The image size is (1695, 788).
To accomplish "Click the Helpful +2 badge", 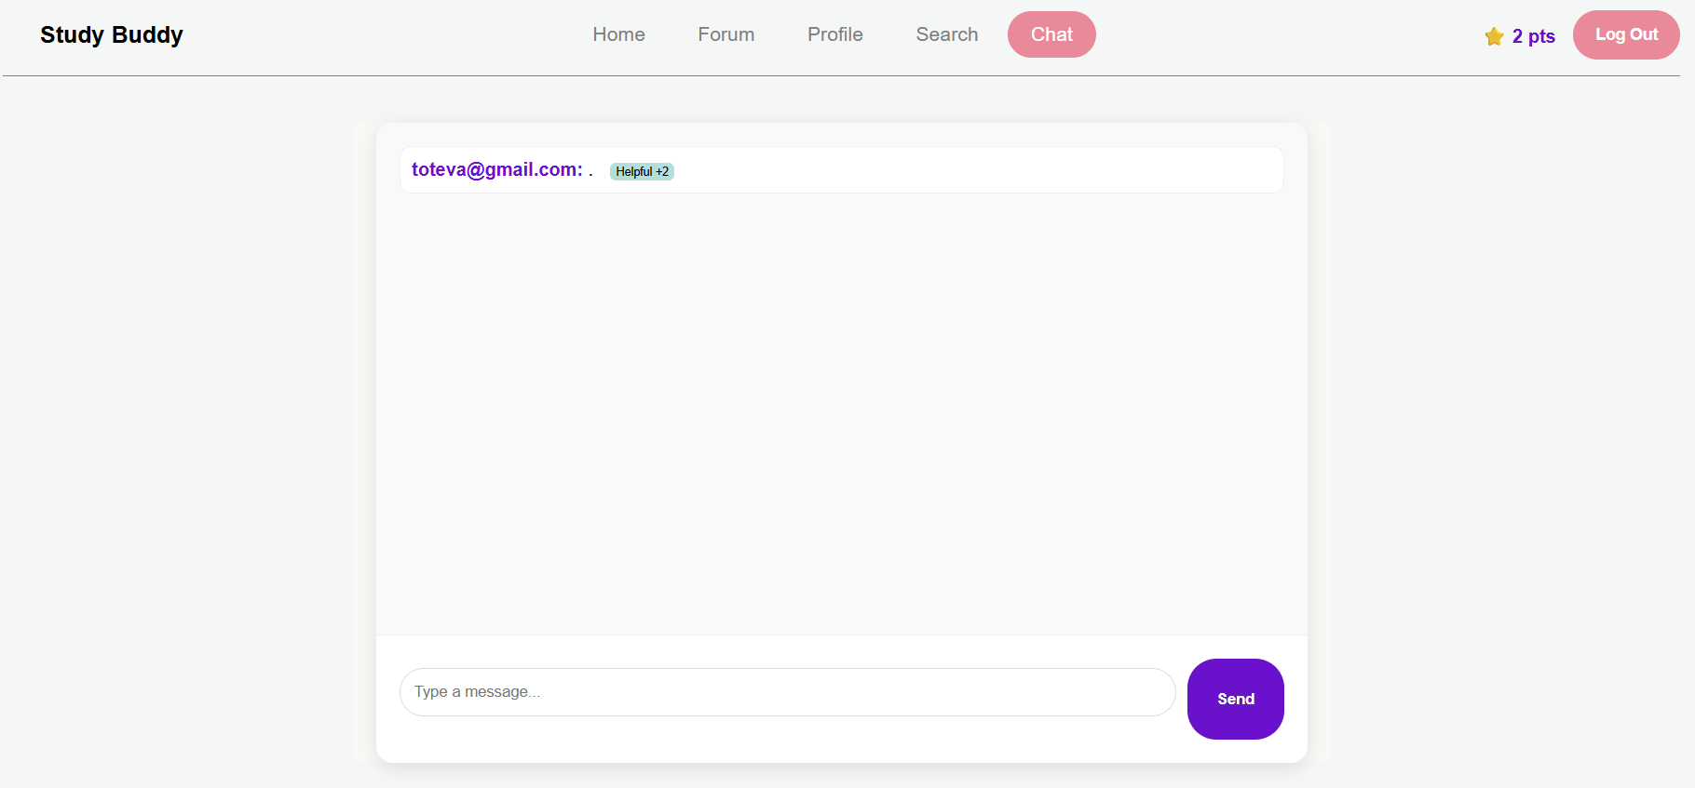I will tap(642, 171).
